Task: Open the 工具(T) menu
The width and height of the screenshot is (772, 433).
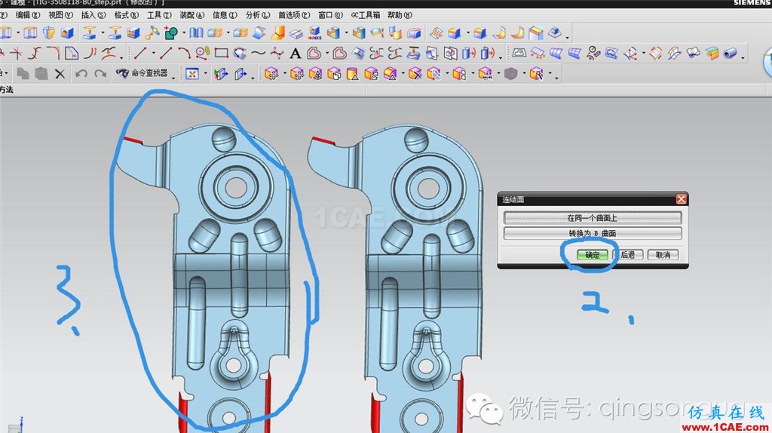Action: (159, 15)
